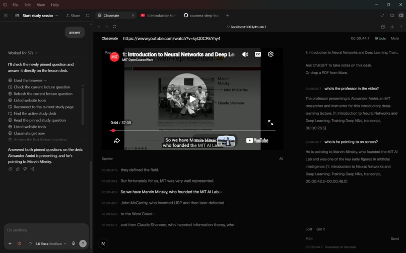Click the All filter above the transcript
The height and width of the screenshot is (253, 406).
[281, 158]
